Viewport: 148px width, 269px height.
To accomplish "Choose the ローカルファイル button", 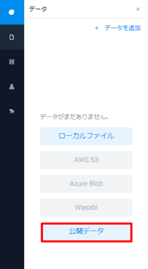I will pos(86,136).
